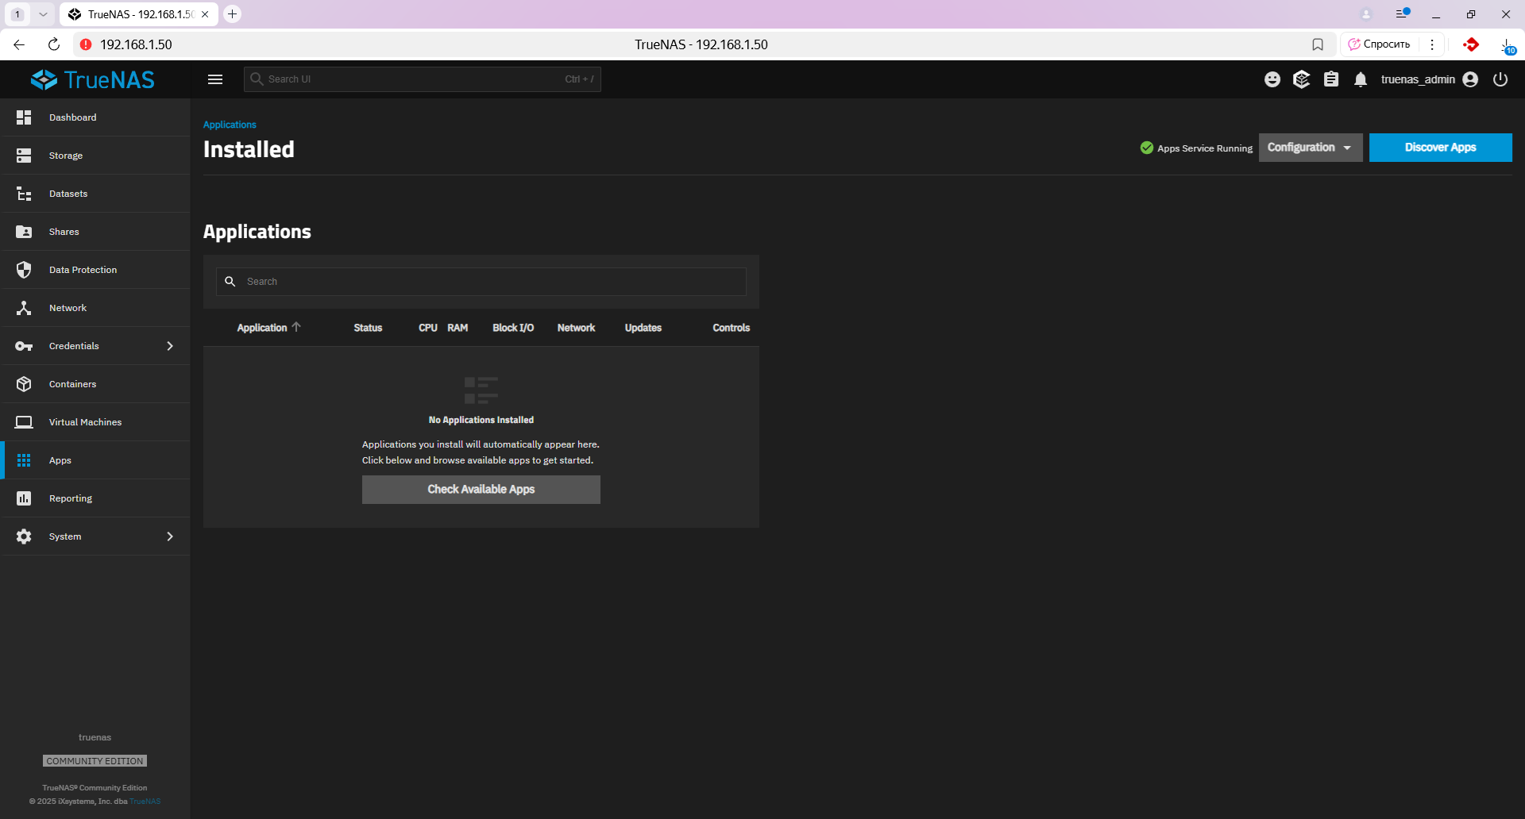This screenshot has height=819, width=1525.
Task: Open the Configuration dropdown
Action: pyautogui.click(x=1310, y=148)
